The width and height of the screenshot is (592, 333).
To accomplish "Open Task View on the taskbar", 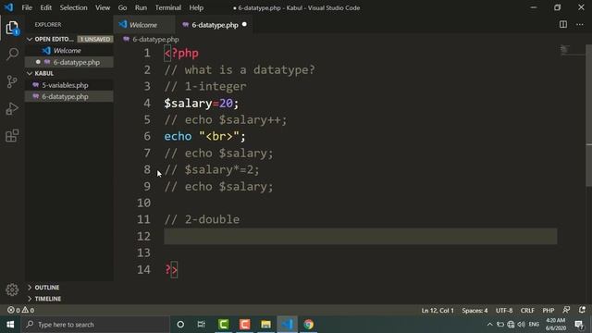I will click(x=202, y=325).
